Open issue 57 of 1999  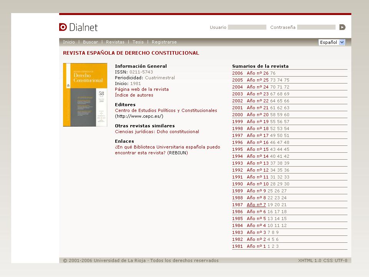[287, 122]
